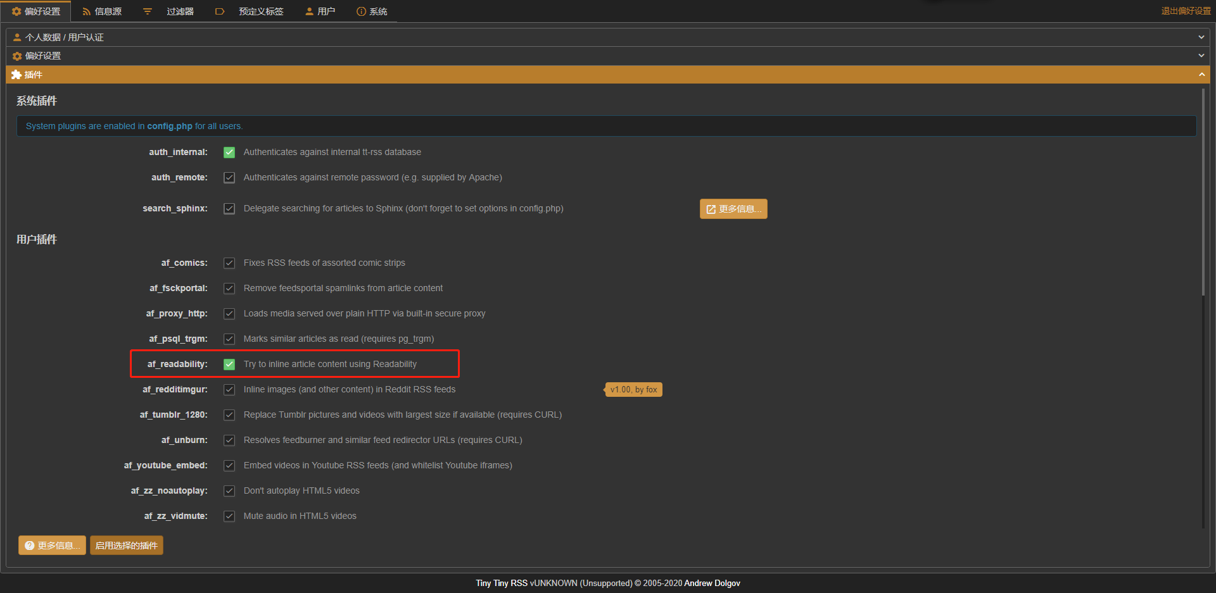Click the 用户插件 heading
The width and height of the screenshot is (1216, 593).
coord(37,239)
